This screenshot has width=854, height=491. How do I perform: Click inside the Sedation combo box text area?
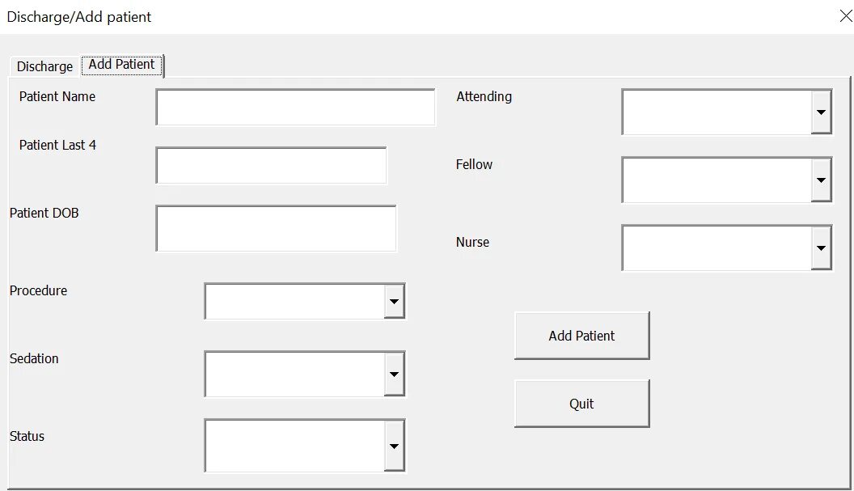tap(294, 374)
